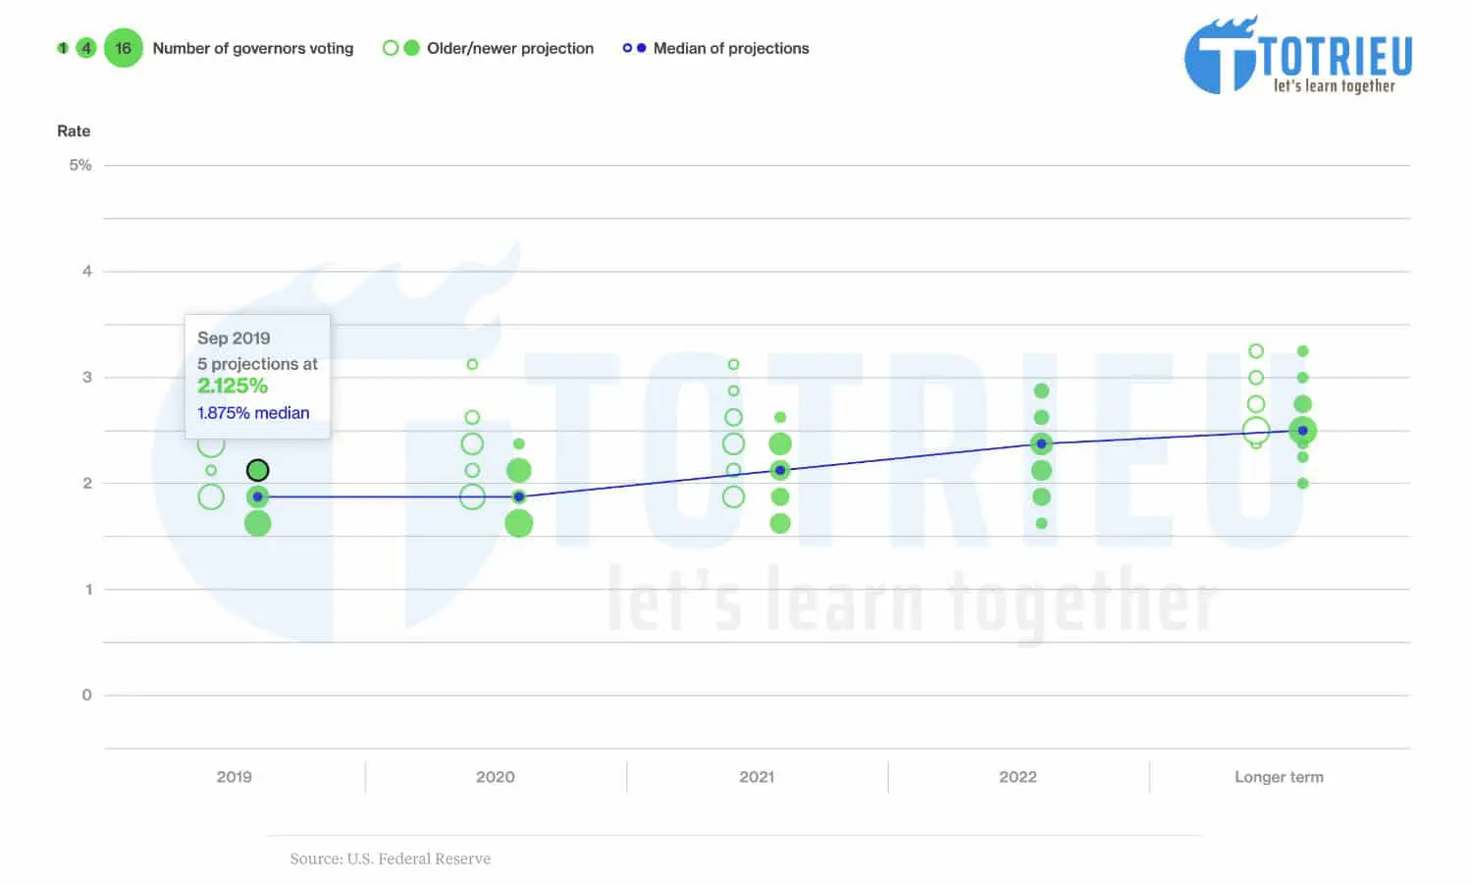This screenshot has height=885, width=1472.
Task: Click the 'Older/newer projection' legend label
Action: pyautogui.click(x=509, y=48)
